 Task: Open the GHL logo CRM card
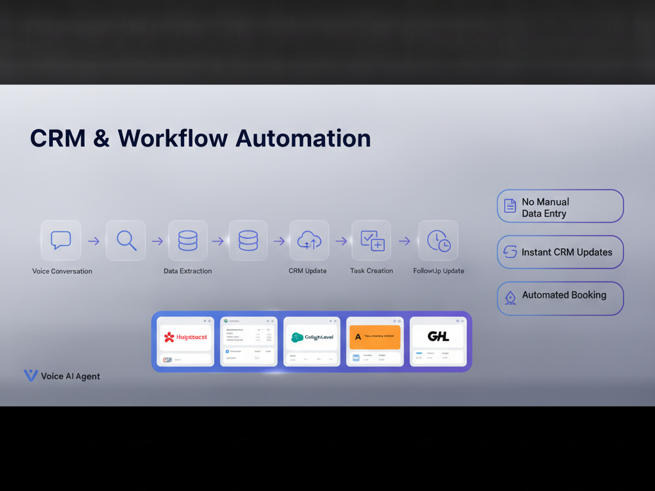point(438,342)
